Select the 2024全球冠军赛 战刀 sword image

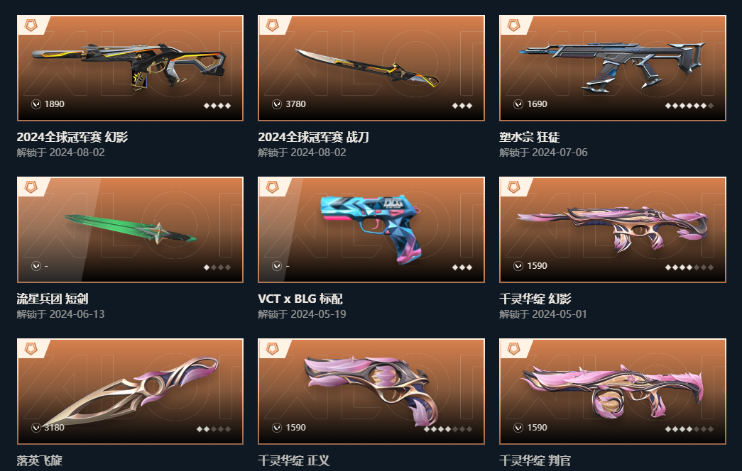click(x=367, y=68)
